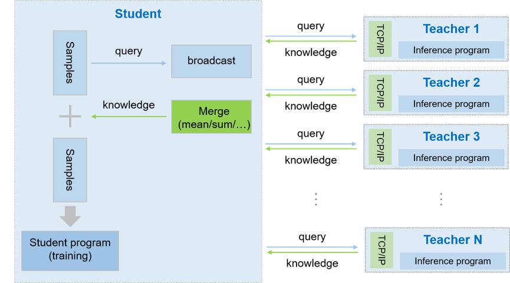Click the Teacher 1 title text

coord(451,29)
